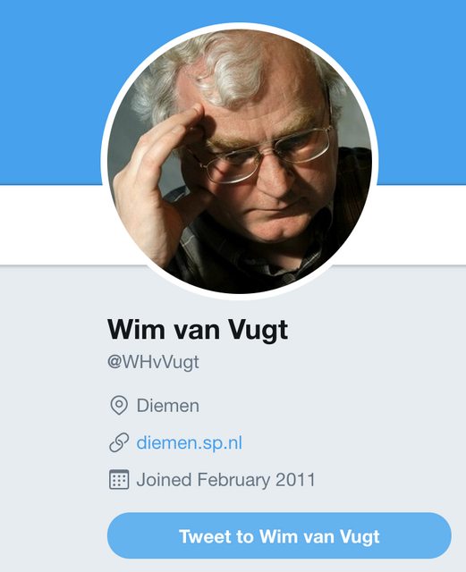The image size is (466, 572).
Task: Click the location pin icon
Action: (119, 405)
